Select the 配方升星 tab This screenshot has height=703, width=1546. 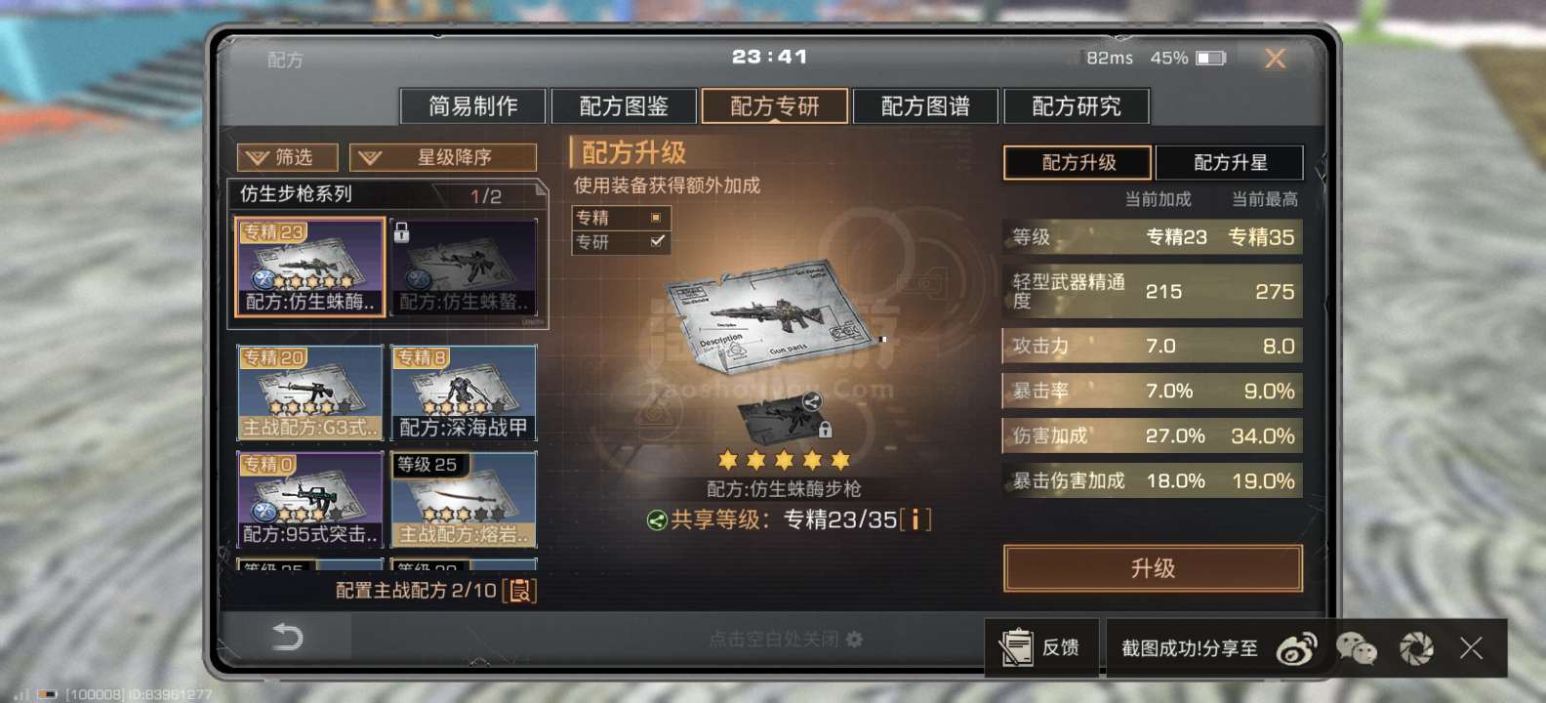1230,162
